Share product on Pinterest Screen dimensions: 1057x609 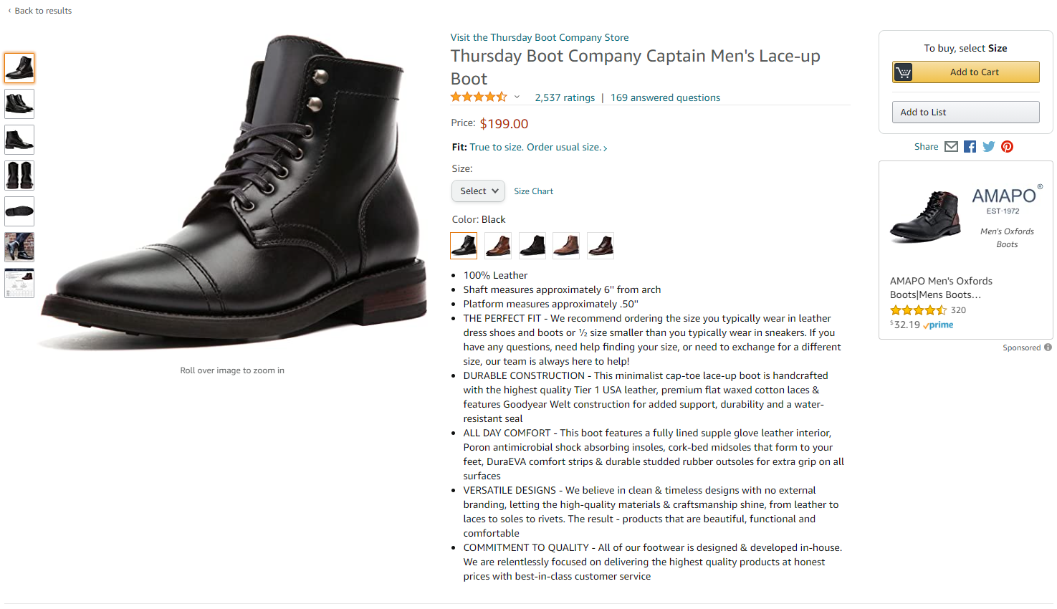[1008, 147]
